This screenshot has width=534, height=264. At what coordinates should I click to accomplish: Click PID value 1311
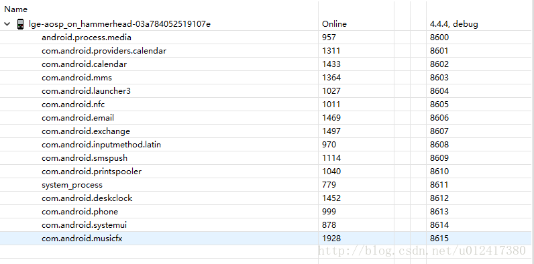331,51
